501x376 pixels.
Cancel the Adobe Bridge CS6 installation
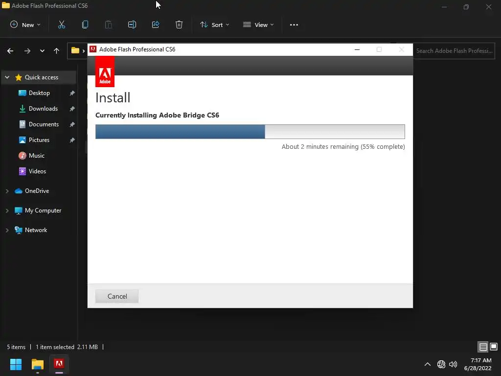tap(117, 296)
